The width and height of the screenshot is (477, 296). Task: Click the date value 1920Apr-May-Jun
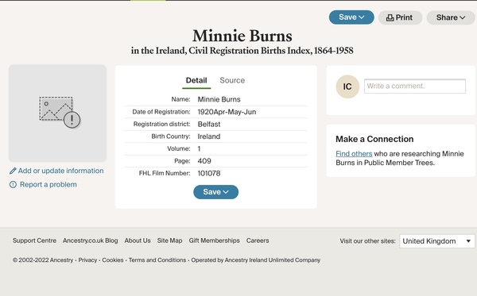[227, 112]
